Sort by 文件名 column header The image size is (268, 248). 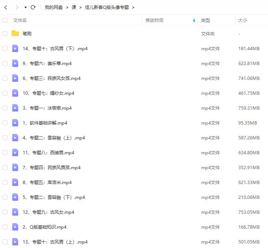pyautogui.click(x=20, y=20)
